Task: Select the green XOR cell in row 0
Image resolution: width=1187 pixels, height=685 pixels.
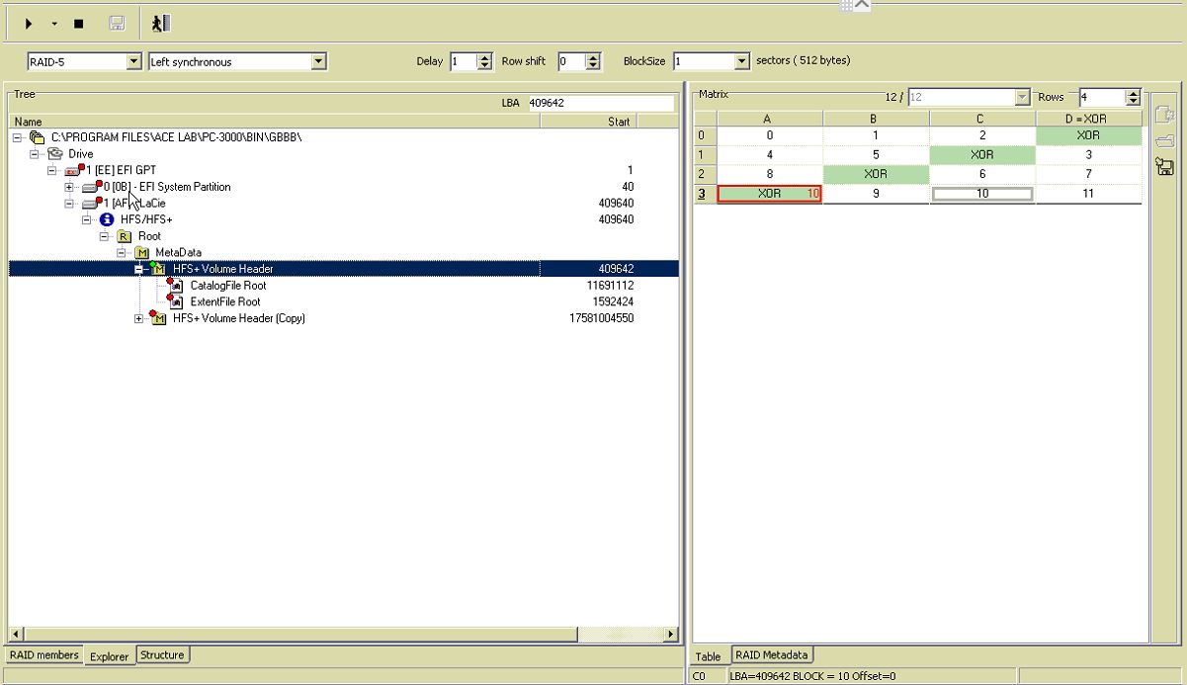Action: click(1088, 135)
